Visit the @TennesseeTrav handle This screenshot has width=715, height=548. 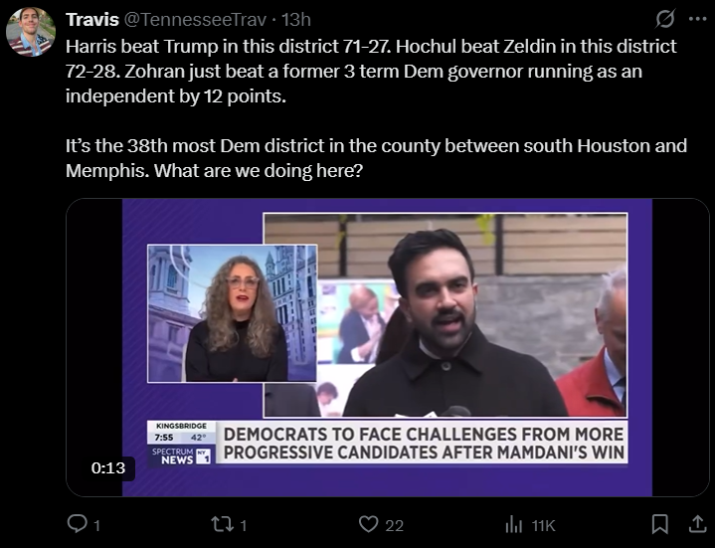pyautogui.click(x=195, y=20)
